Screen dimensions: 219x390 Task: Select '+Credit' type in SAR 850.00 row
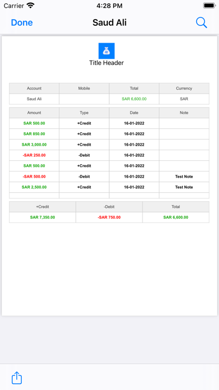(x=84, y=134)
